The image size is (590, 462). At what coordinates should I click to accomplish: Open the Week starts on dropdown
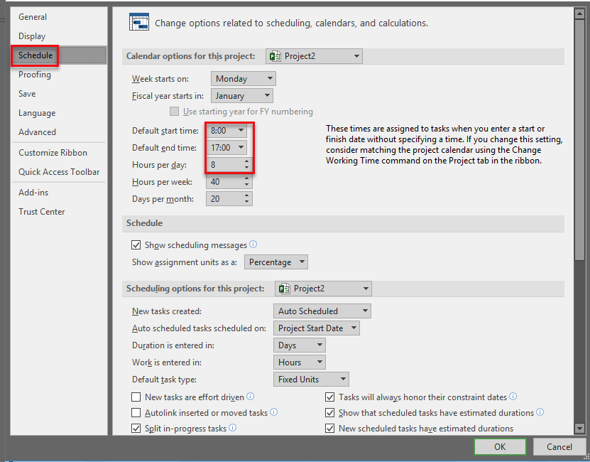pyautogui.click(x=243, y=79)
